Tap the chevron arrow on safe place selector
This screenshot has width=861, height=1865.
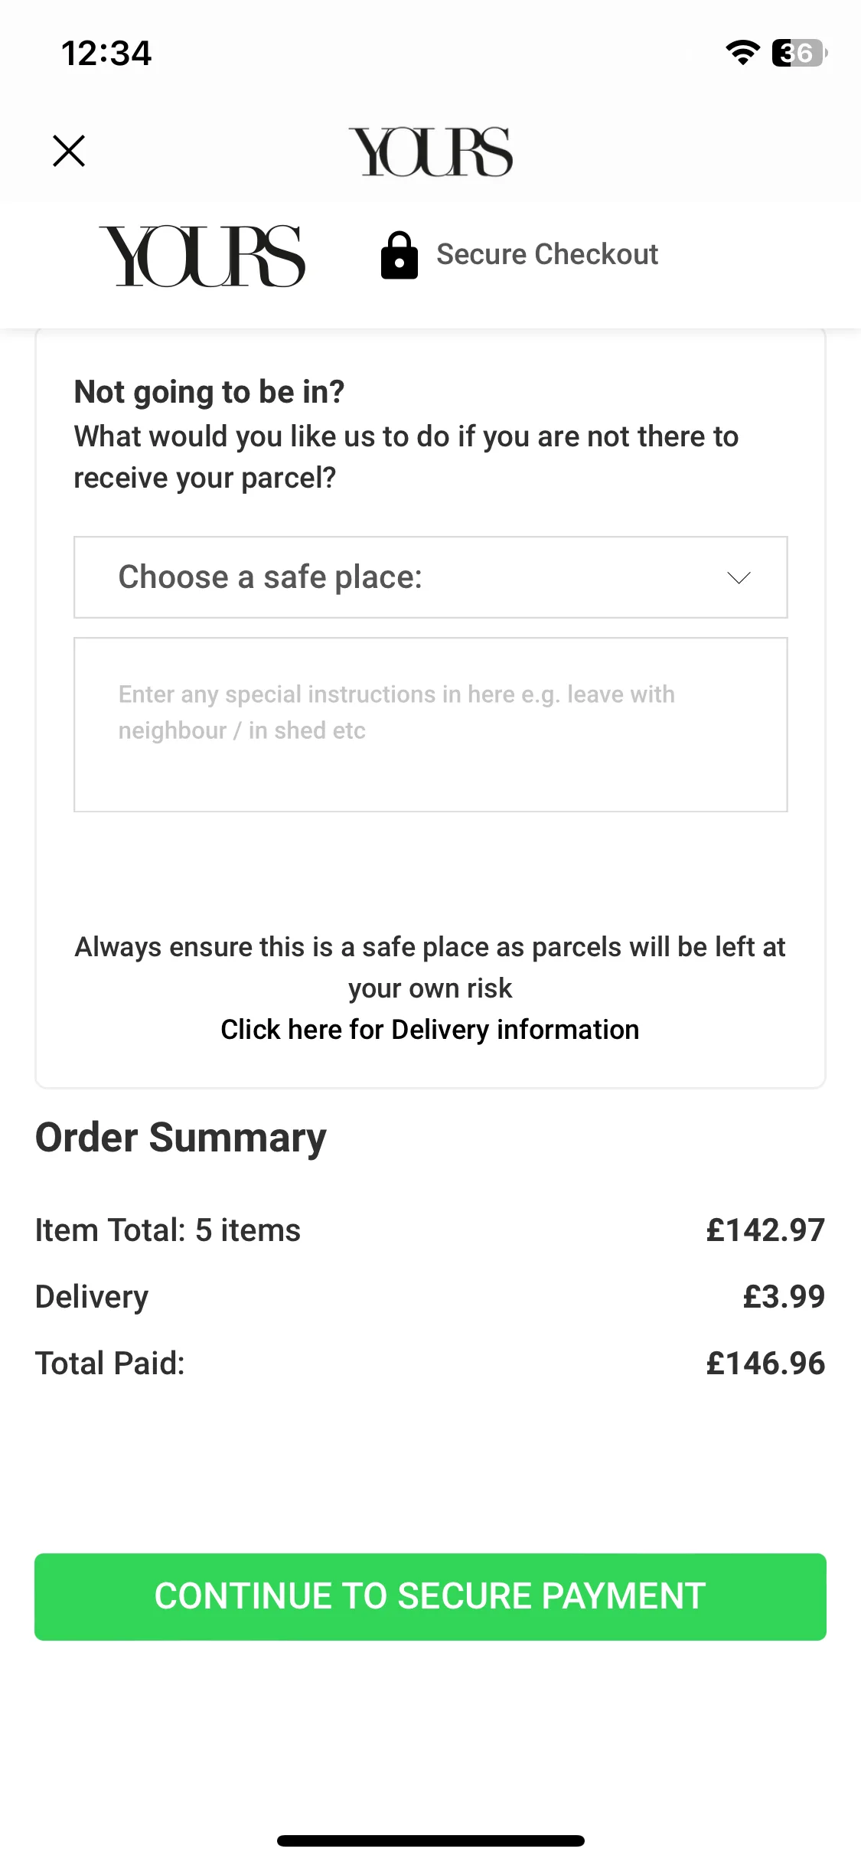pos(739,578)
